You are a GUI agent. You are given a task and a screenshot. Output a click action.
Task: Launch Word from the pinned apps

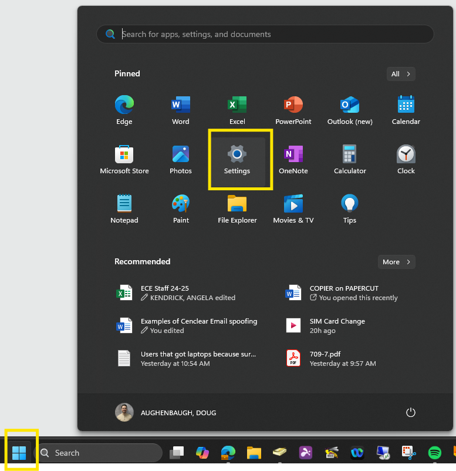(x=181, y=110)
